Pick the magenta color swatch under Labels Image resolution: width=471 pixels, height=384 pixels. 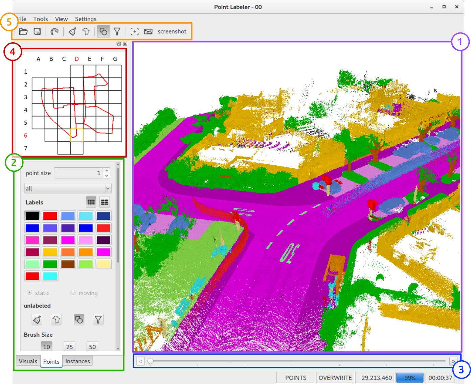(68, 240)
